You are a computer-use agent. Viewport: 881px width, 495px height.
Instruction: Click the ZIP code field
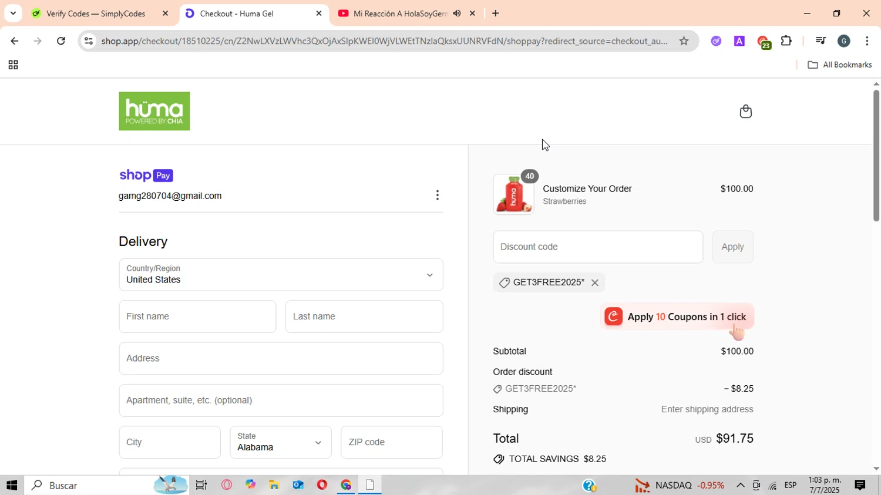pyautogui.click(x=392, y=442)
